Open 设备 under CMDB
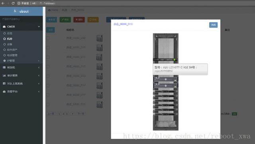The height and width of the screenshot is (144, 255). tap(10, 44)
